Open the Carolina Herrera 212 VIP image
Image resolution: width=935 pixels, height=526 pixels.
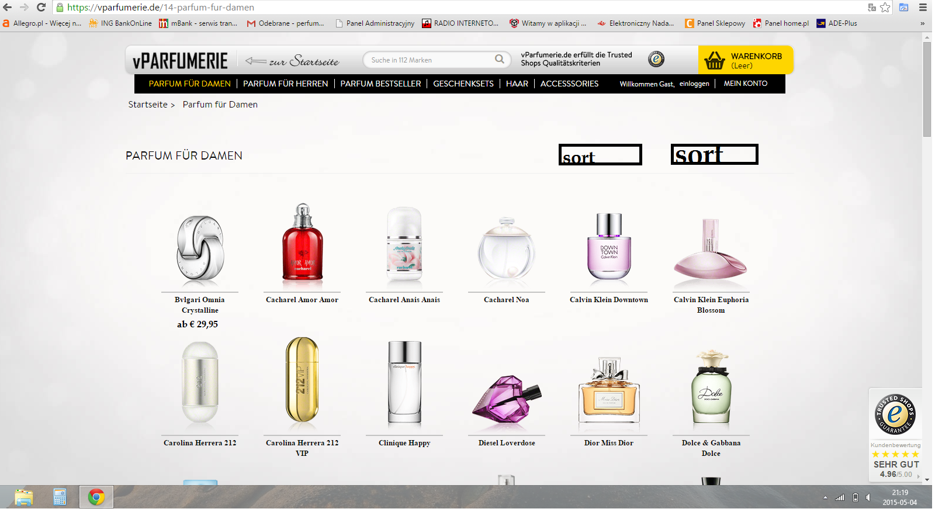coord(302,380)
